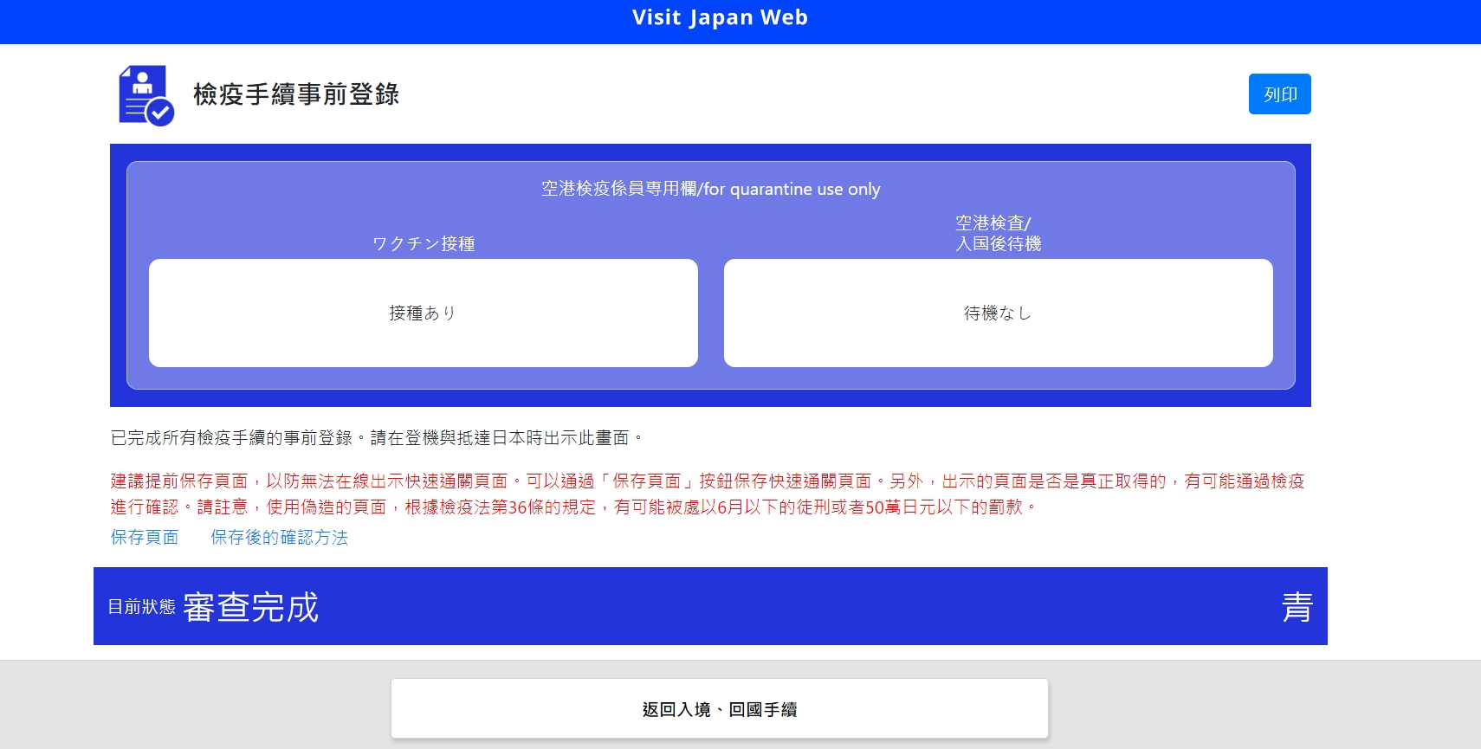Open the 保存後的確認方法 link
The width and height of the screenshot is (1481, 749).
click(x=279, y=537)
